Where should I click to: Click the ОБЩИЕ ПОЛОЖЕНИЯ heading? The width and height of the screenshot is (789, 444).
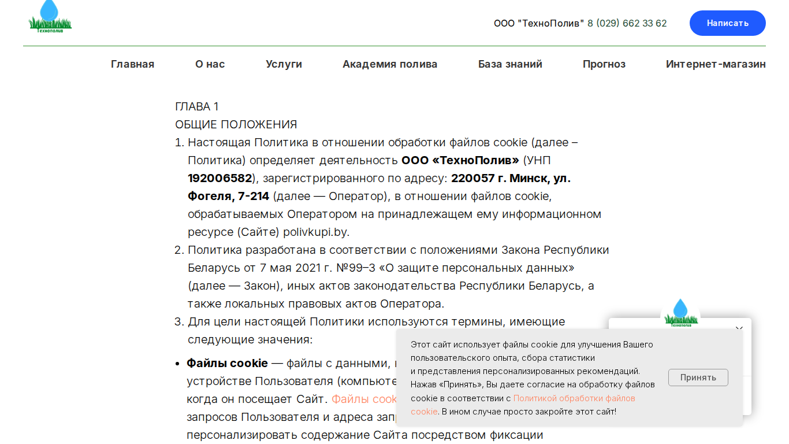coord(236,124)
